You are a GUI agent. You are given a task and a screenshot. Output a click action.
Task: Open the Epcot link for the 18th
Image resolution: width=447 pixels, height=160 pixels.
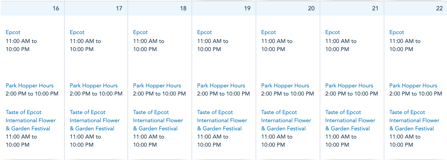click(140, 33)
